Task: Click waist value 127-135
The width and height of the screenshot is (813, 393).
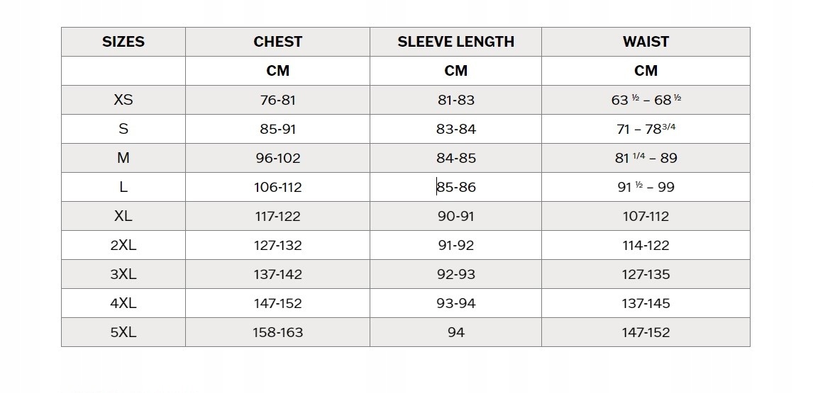Action: coord(646,274)
